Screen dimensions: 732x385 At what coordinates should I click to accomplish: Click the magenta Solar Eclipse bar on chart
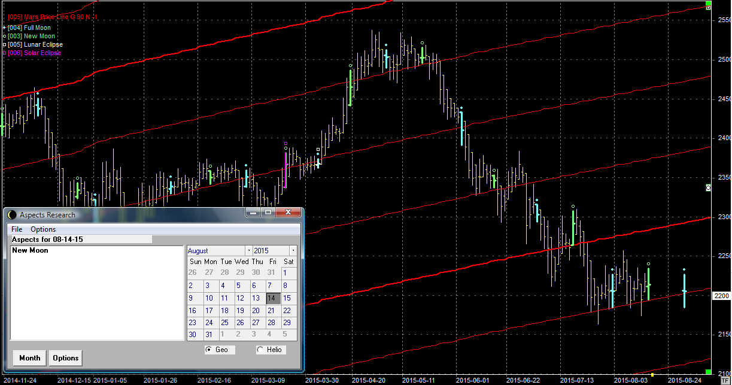pos(285,170)
